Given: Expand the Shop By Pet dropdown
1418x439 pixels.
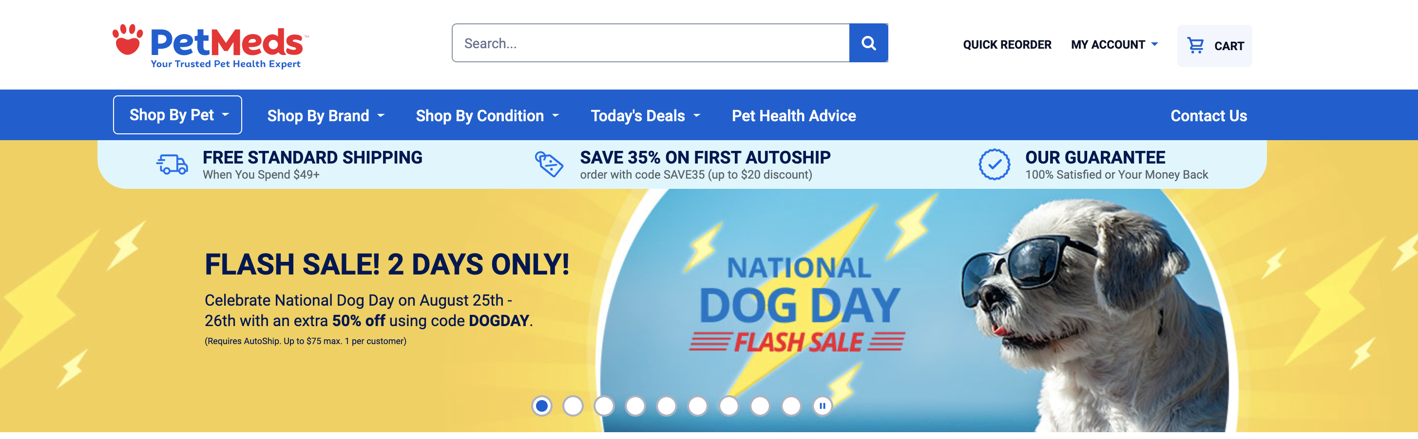Looking at the screenshot, I should point(177,115).
